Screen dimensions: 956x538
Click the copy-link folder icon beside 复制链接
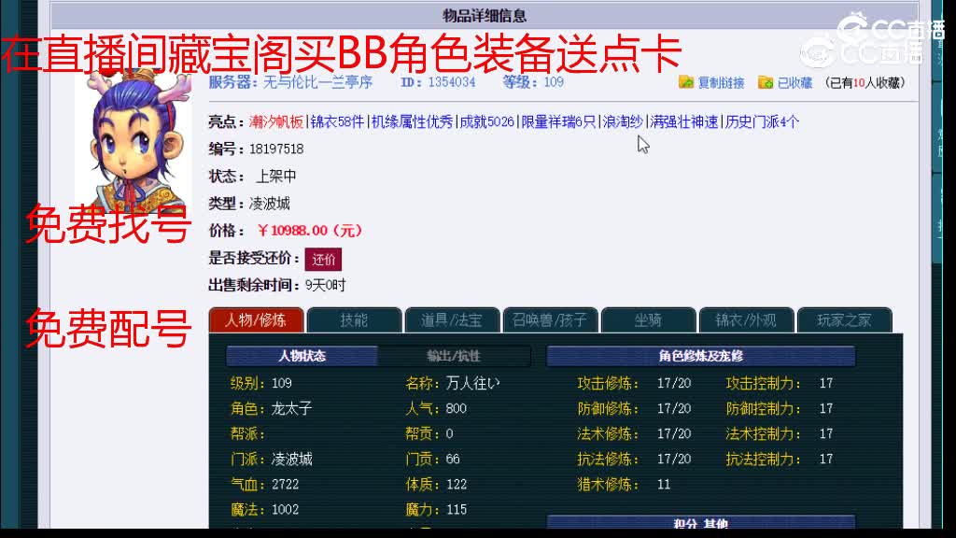coord(689,82)
